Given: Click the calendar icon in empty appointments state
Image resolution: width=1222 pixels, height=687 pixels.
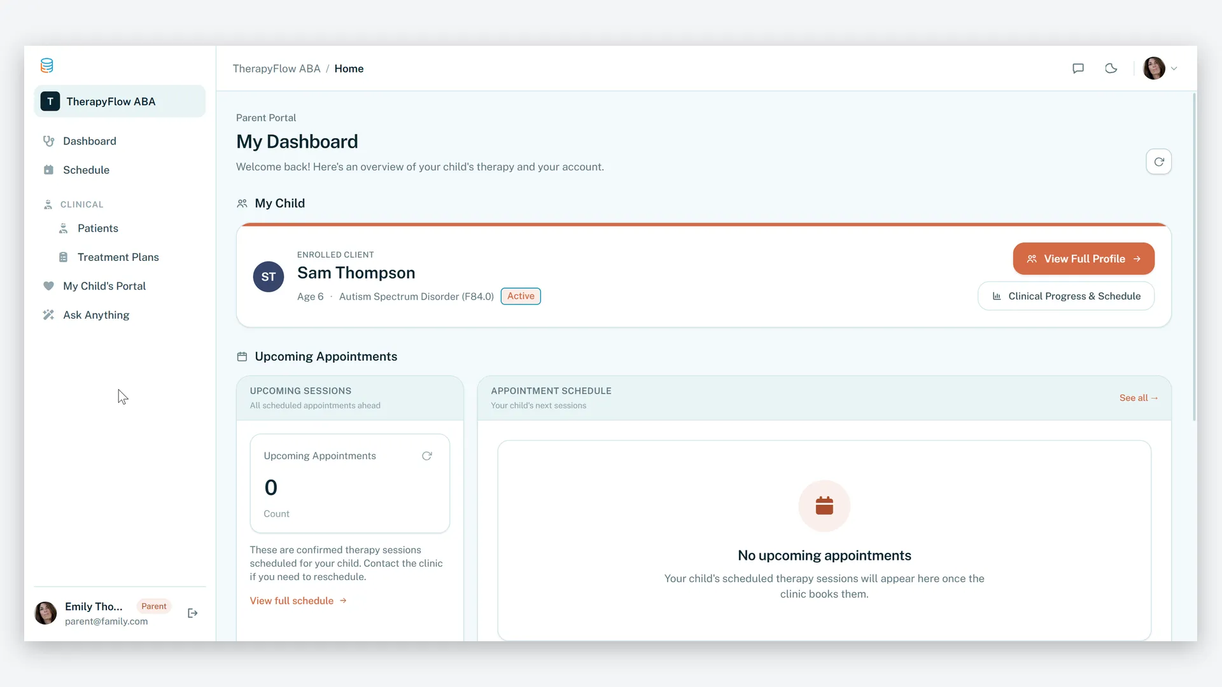Looking at the screenshot, I should click(824, 506).
